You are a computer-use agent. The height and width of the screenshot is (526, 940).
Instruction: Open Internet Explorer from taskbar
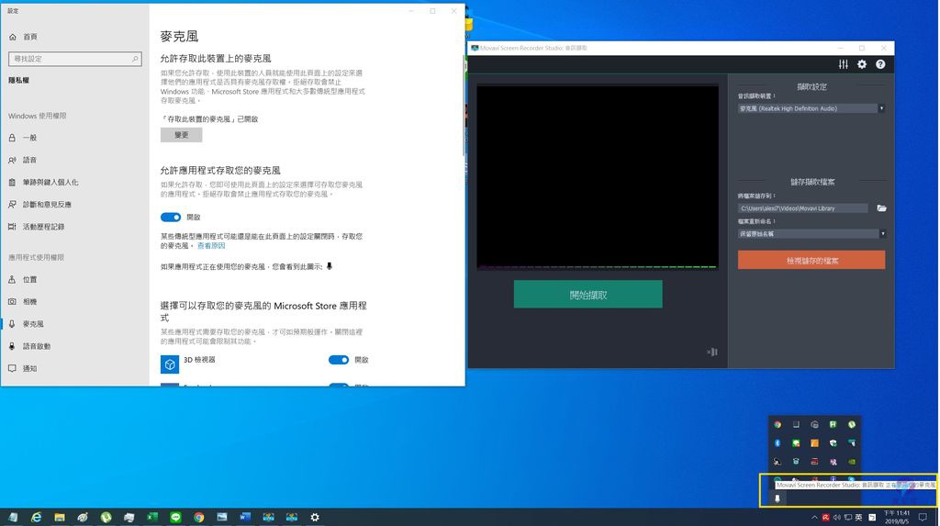point(37,517)
